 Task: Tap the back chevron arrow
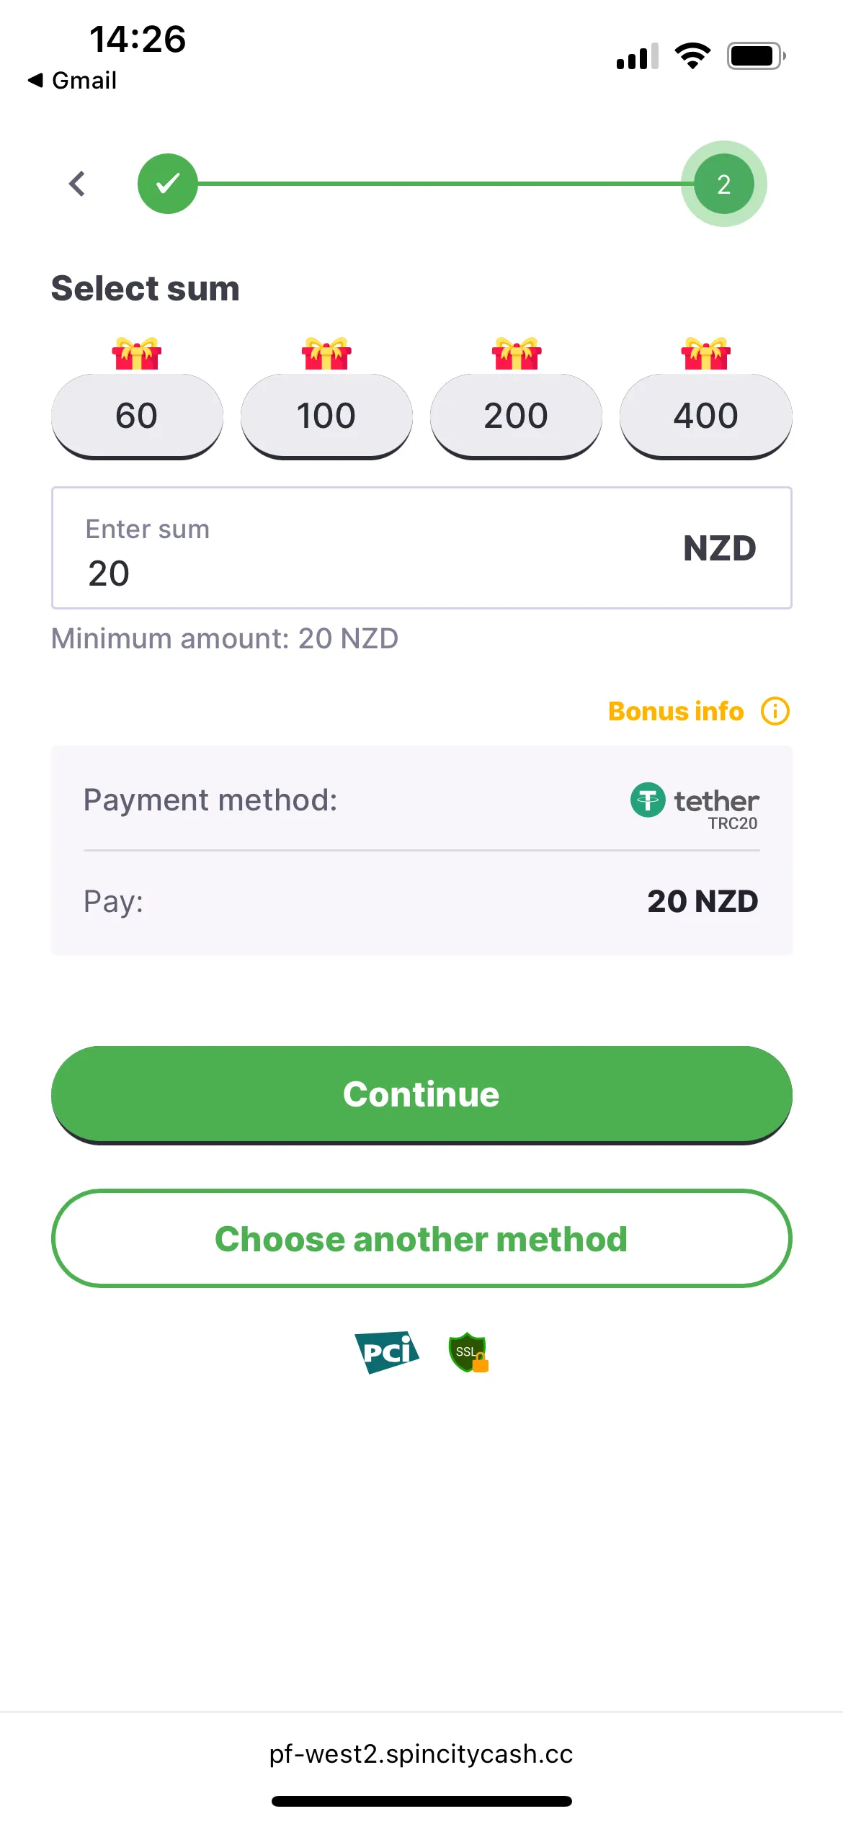tap(77, 184)
